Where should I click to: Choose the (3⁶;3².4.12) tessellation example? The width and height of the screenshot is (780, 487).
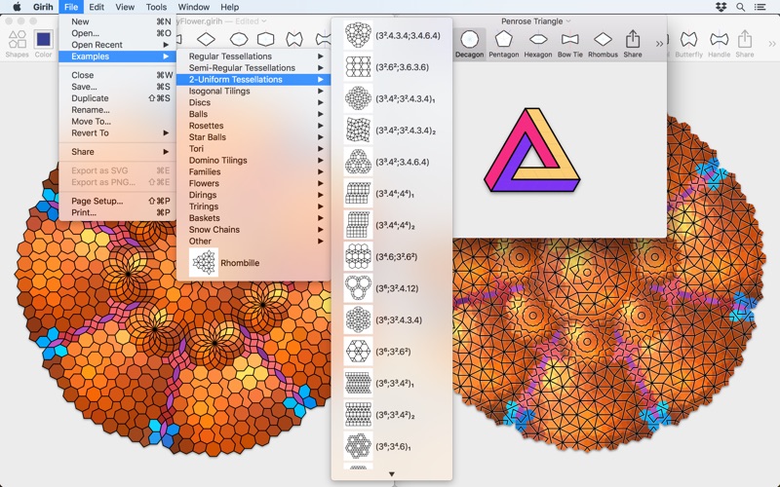pos(390,288)
